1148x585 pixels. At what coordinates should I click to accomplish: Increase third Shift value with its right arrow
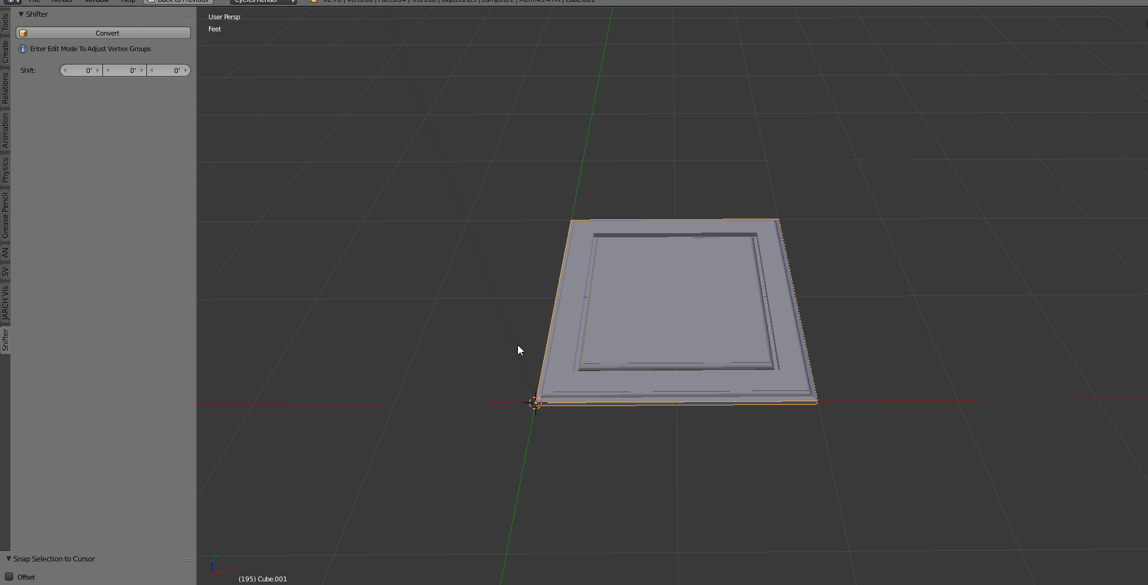click(186, 70)
